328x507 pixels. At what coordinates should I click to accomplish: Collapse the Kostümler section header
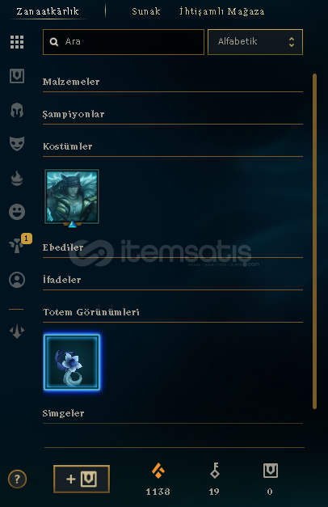click(173, 147)
